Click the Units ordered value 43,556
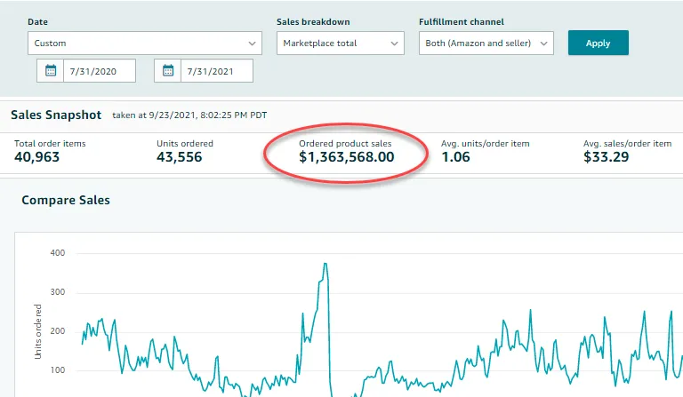 [179, 157]
